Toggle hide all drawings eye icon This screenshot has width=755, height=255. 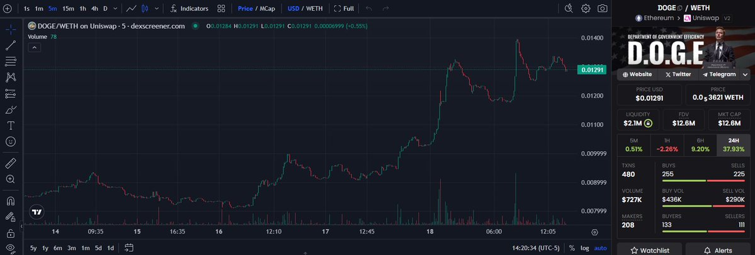click(11, 248)
